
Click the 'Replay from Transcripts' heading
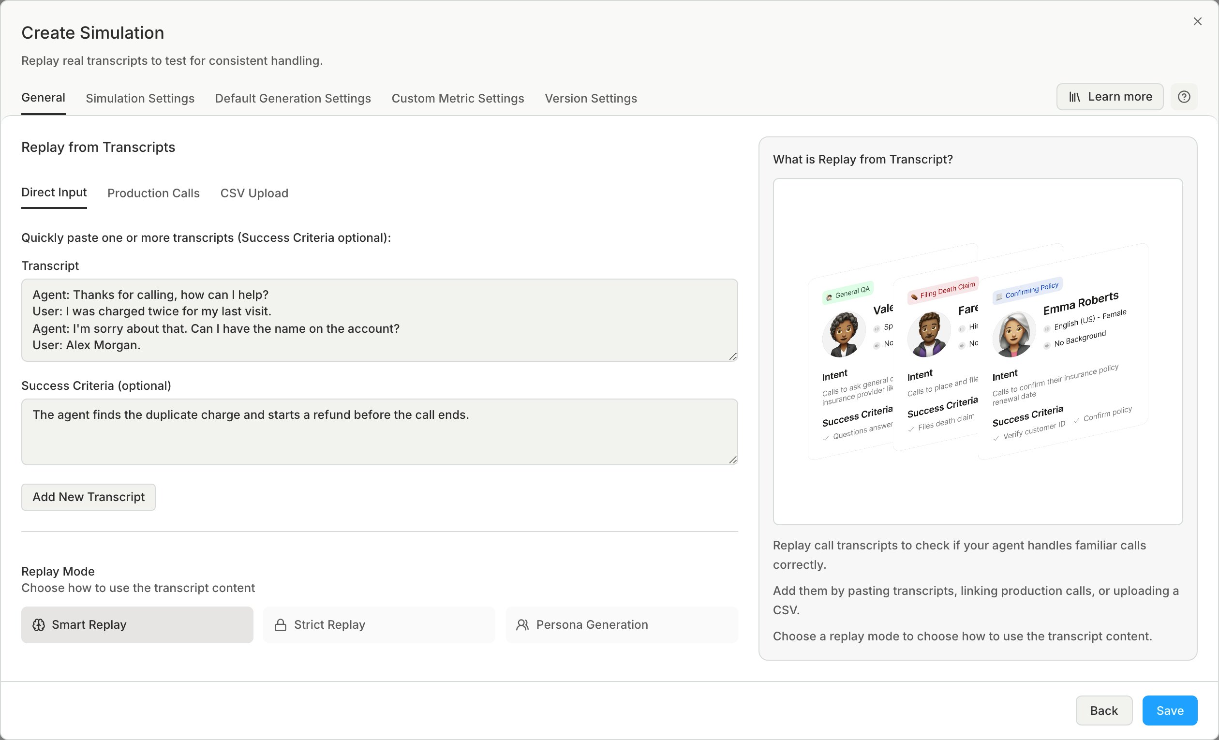pyautogui.click(x=98, y=148)
